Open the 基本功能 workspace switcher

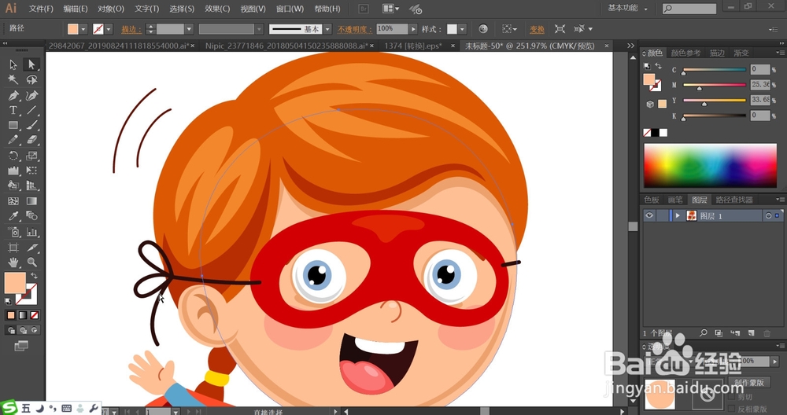tap(627, 8)
